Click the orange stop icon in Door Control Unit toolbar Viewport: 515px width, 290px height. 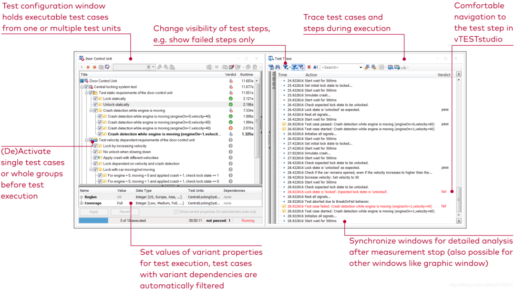coord(94,67)
